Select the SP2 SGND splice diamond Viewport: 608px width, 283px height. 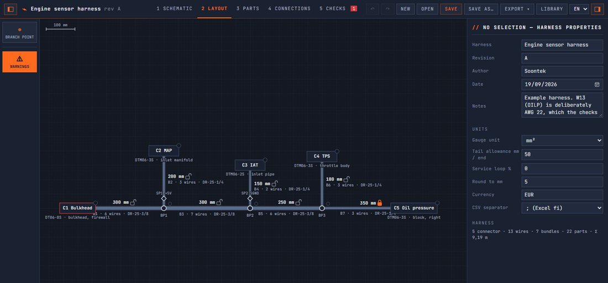click(x=250, y=198)
